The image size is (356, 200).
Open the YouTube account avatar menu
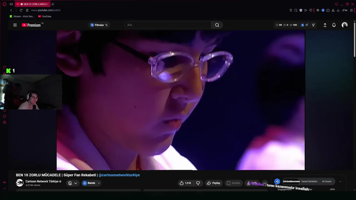(345, 25)
